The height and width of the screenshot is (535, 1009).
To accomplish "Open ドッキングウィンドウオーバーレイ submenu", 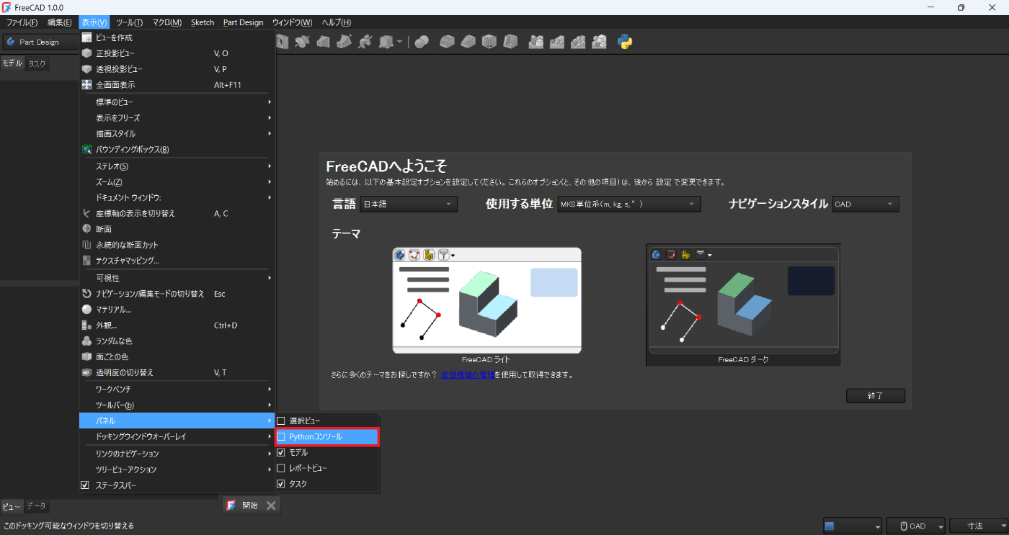I will pos(177,436).
